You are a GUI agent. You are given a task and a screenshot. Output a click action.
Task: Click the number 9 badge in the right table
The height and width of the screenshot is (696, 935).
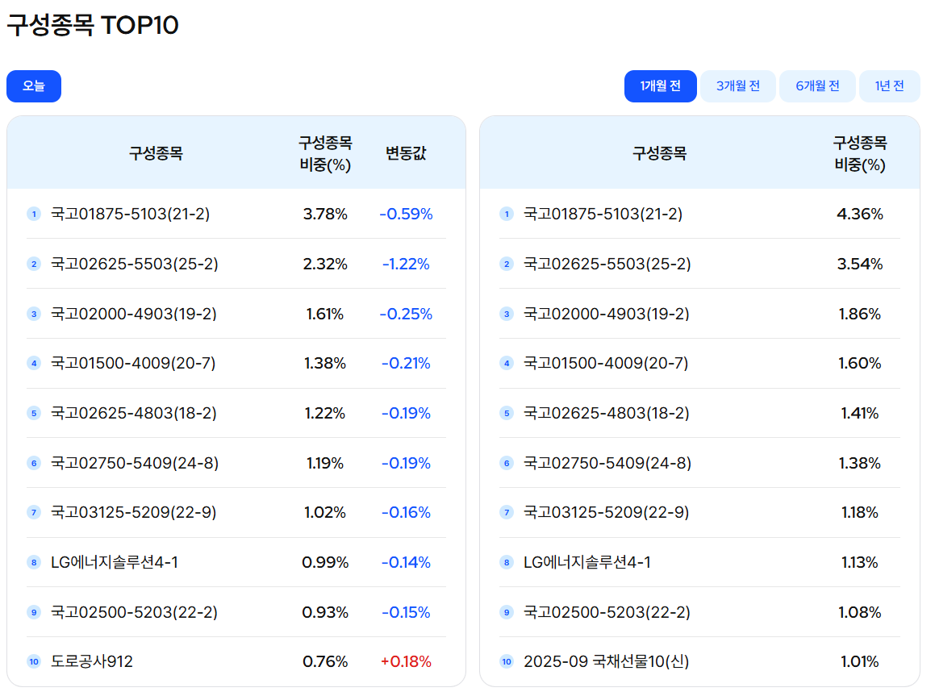(507, 611)
